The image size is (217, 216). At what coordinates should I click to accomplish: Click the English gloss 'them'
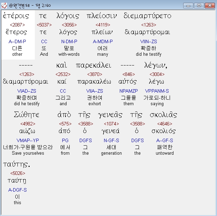point(129,104)
